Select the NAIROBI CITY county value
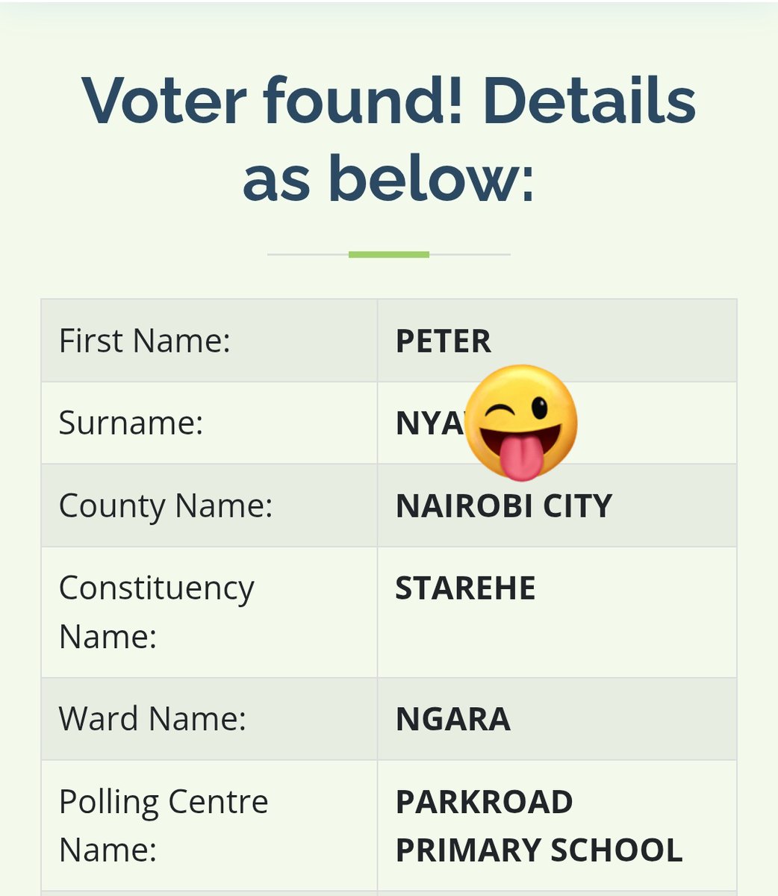Viewport: 778px width, 896px height. pyautogui.click(x=504, y=505)
